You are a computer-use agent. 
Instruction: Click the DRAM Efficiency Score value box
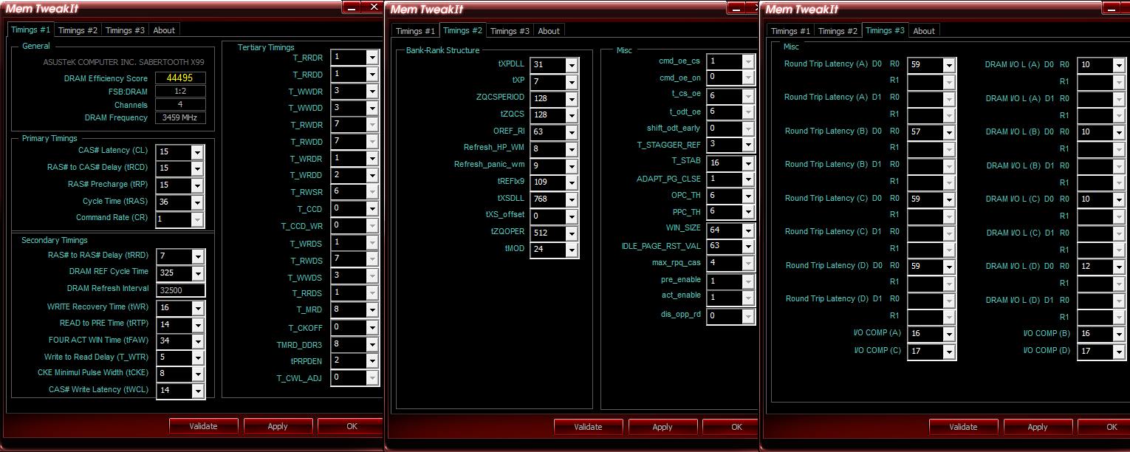pos(180,78)
